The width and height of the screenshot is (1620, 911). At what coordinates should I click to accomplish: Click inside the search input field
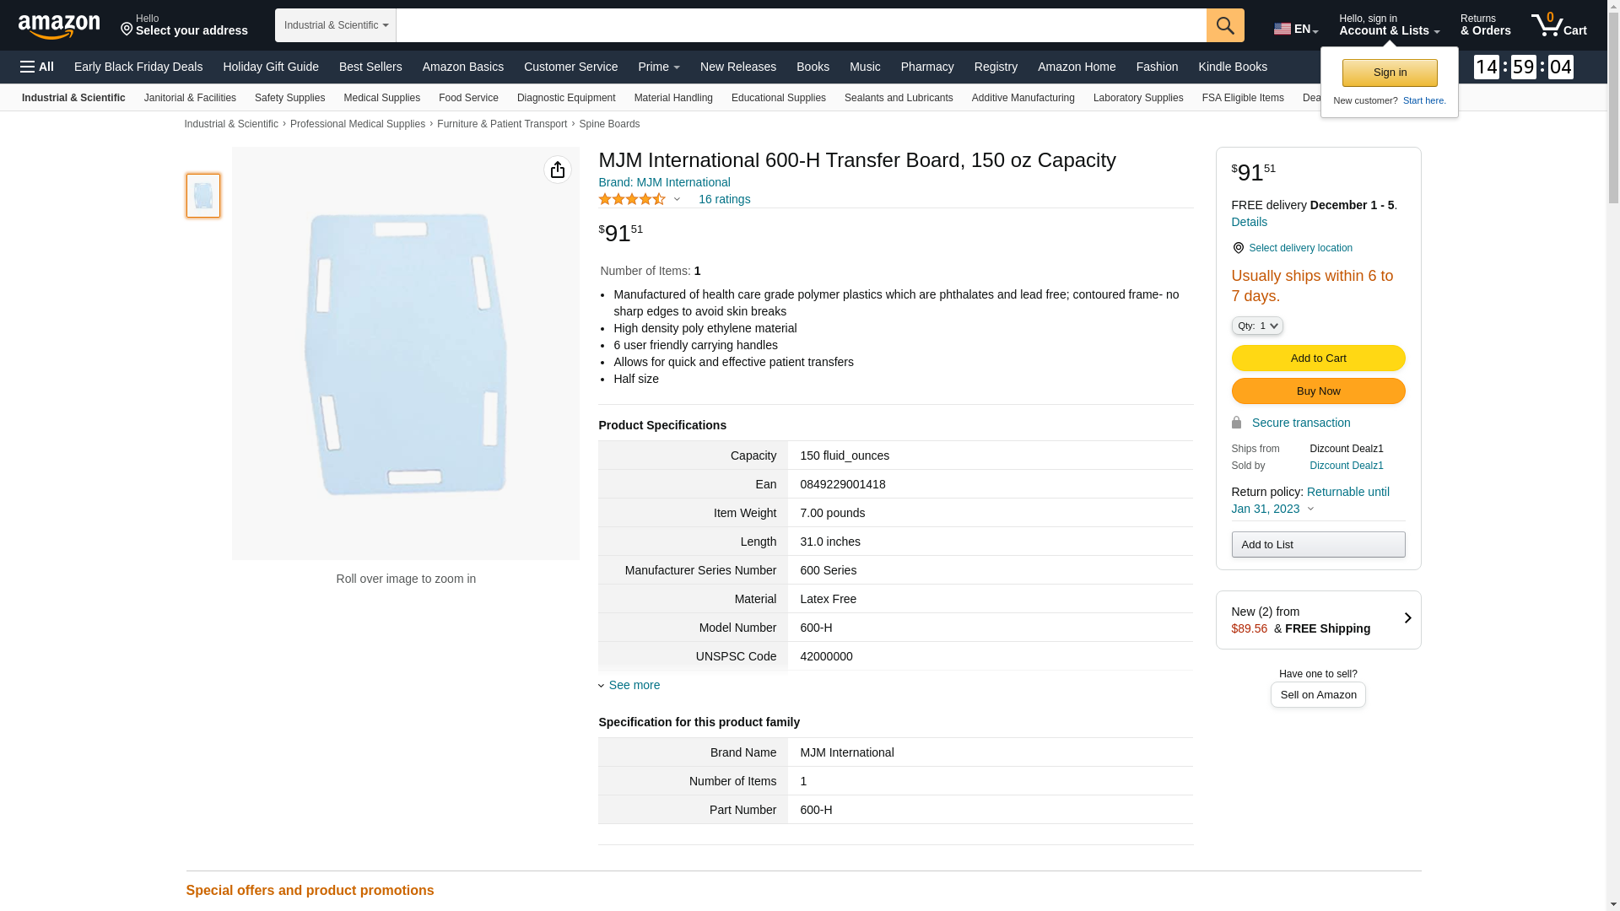(x=801, y=25)
